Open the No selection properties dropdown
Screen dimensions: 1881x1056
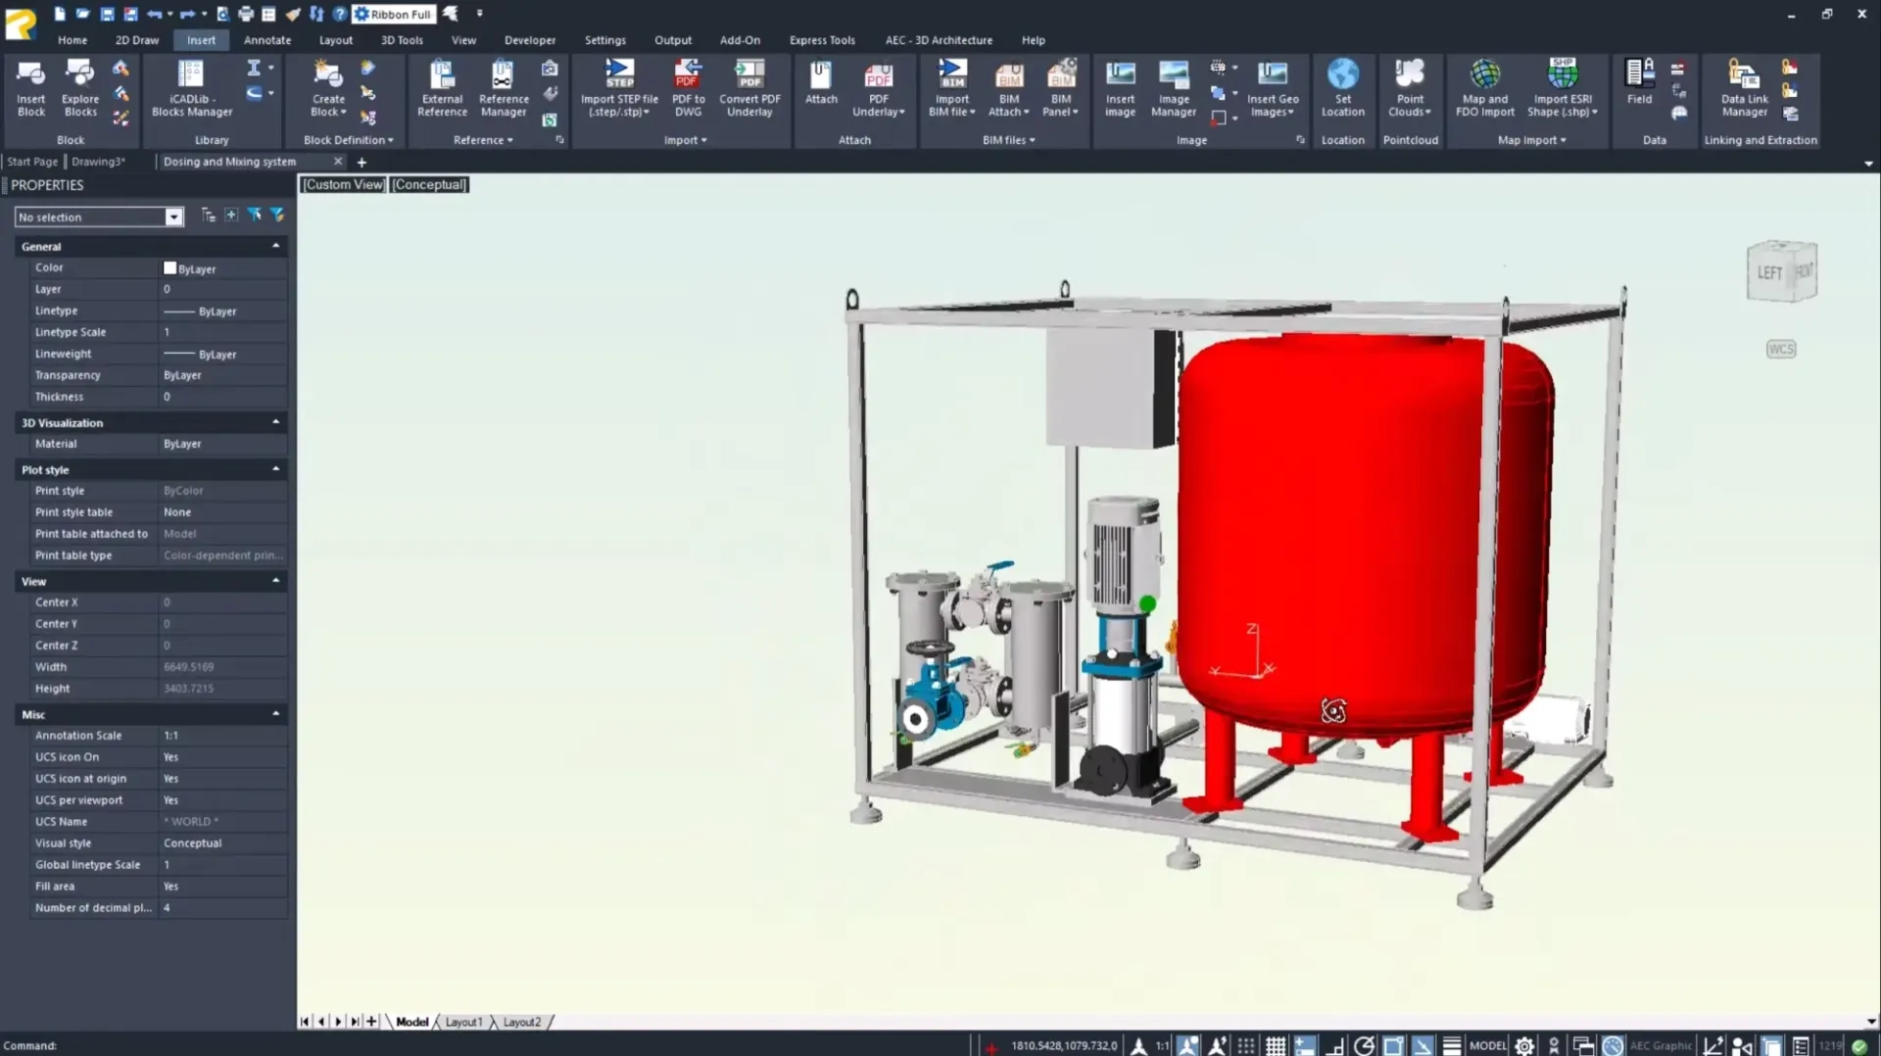[173, 216]
